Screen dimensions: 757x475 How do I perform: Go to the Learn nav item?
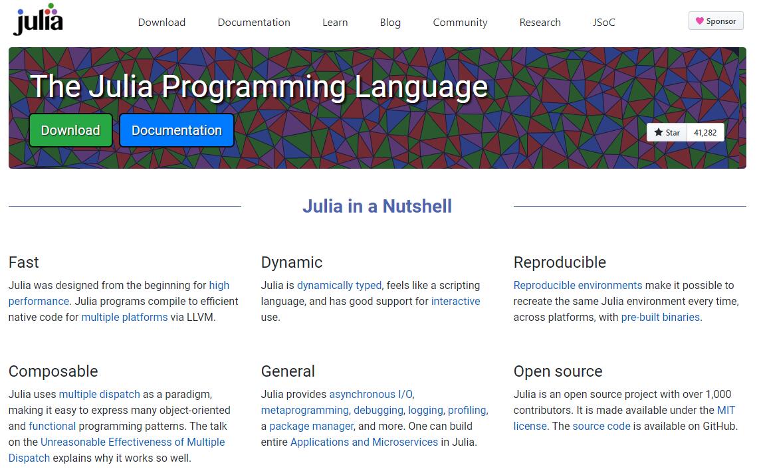(334, 22)
